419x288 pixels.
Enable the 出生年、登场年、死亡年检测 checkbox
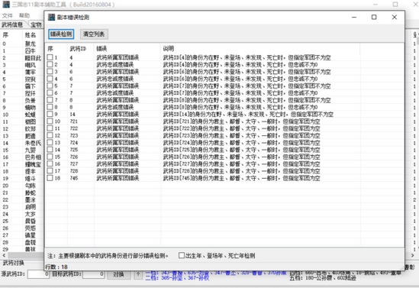(182, 255)
